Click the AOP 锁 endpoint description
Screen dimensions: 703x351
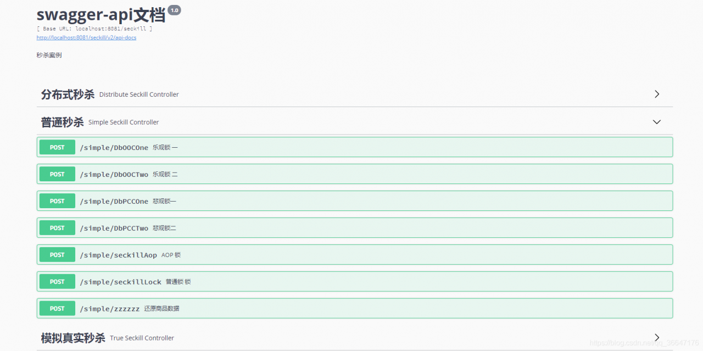point(171,255)
